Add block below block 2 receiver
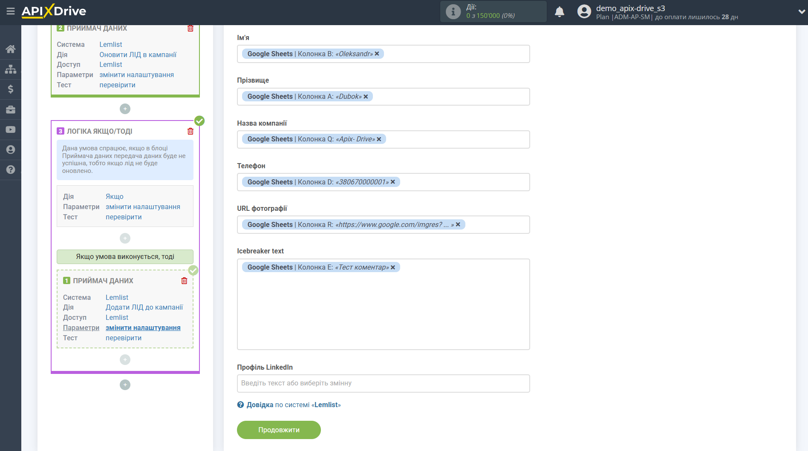Image resolution: width=808 pixels, height=451 pixels. click(x=125, y=109)
